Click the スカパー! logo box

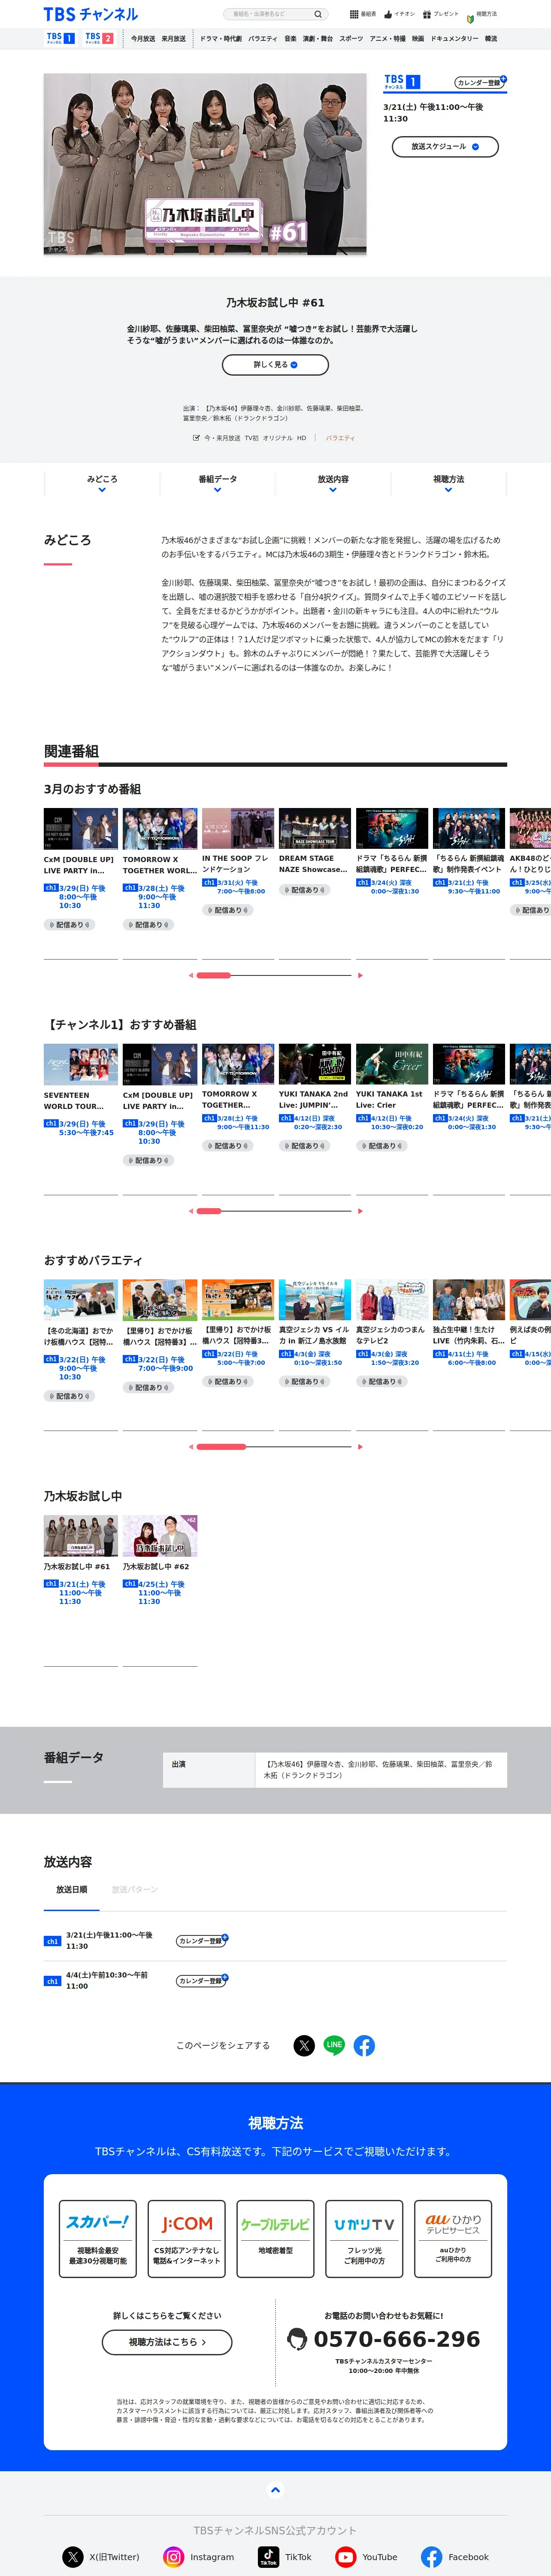click(98, 2238)
